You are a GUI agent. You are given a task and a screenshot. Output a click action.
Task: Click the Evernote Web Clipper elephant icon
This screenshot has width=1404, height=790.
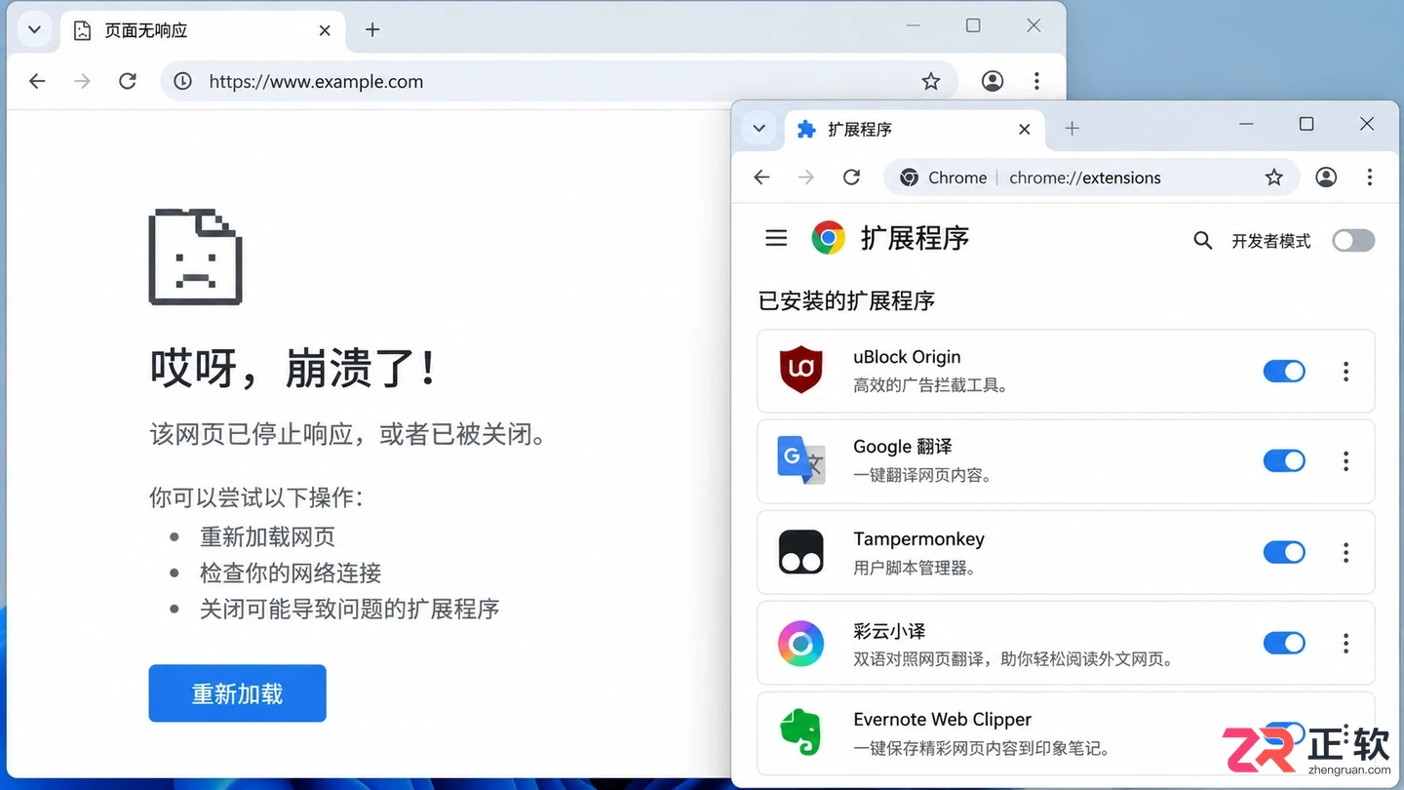tap(800, 732)
